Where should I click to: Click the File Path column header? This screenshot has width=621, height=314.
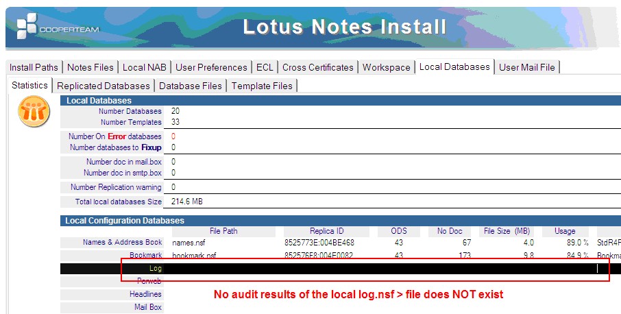tap(223, 231)
